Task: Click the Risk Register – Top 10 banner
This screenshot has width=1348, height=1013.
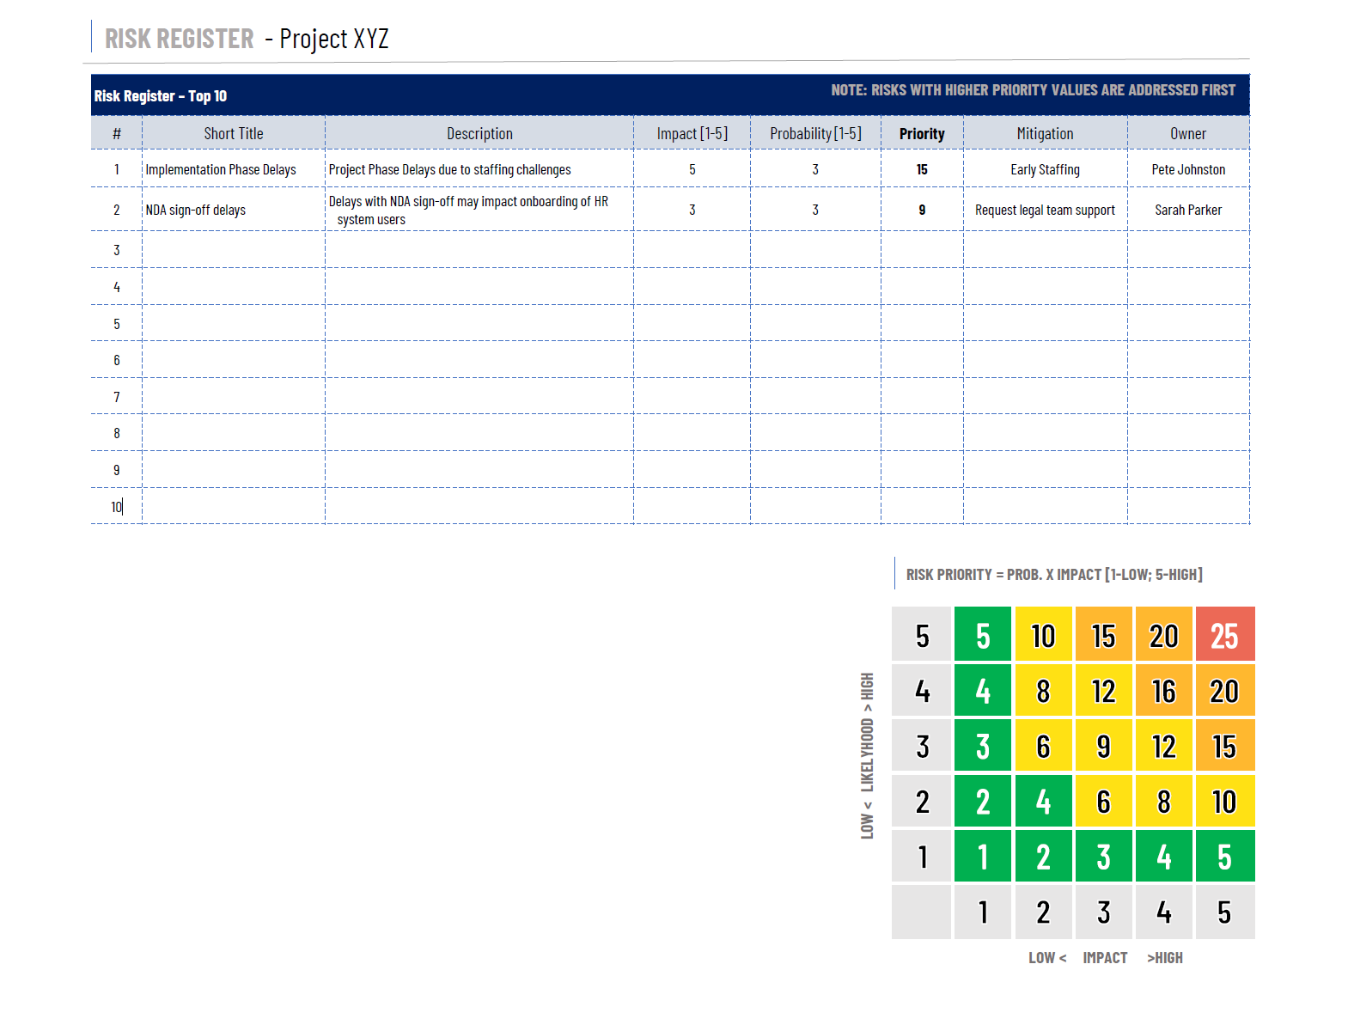Action: click(x=161, y=95)
